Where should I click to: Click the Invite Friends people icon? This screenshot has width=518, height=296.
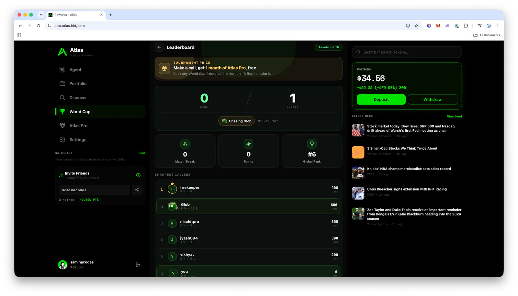[x=61, y=175]
